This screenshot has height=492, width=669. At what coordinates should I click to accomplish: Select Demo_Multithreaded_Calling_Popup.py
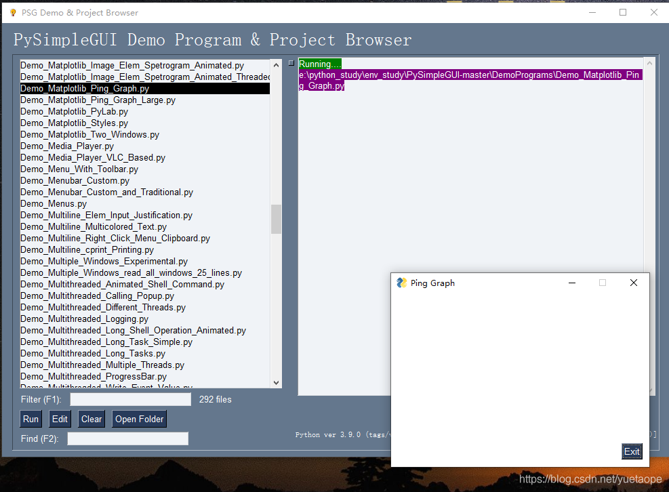pos(144,295)
